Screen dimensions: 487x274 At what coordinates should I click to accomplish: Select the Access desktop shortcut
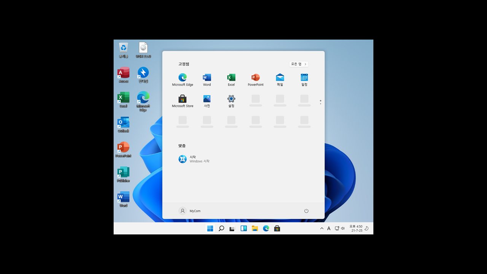coord(123,75)
